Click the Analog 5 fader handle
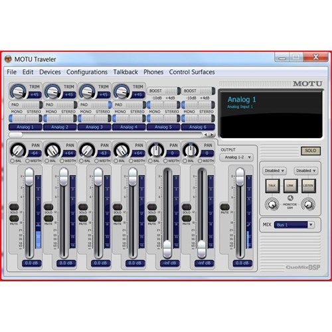Viewport: 332px width, 332px height. click(167, 250)
